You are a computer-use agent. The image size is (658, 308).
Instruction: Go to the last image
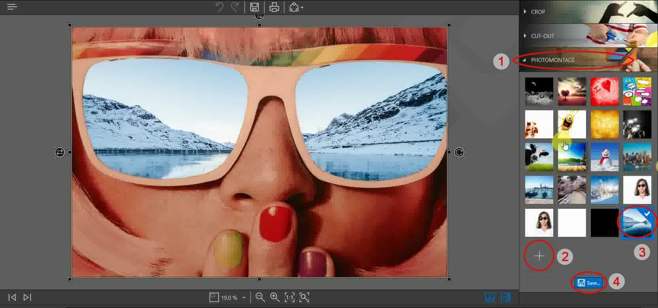tap(27, 297)
